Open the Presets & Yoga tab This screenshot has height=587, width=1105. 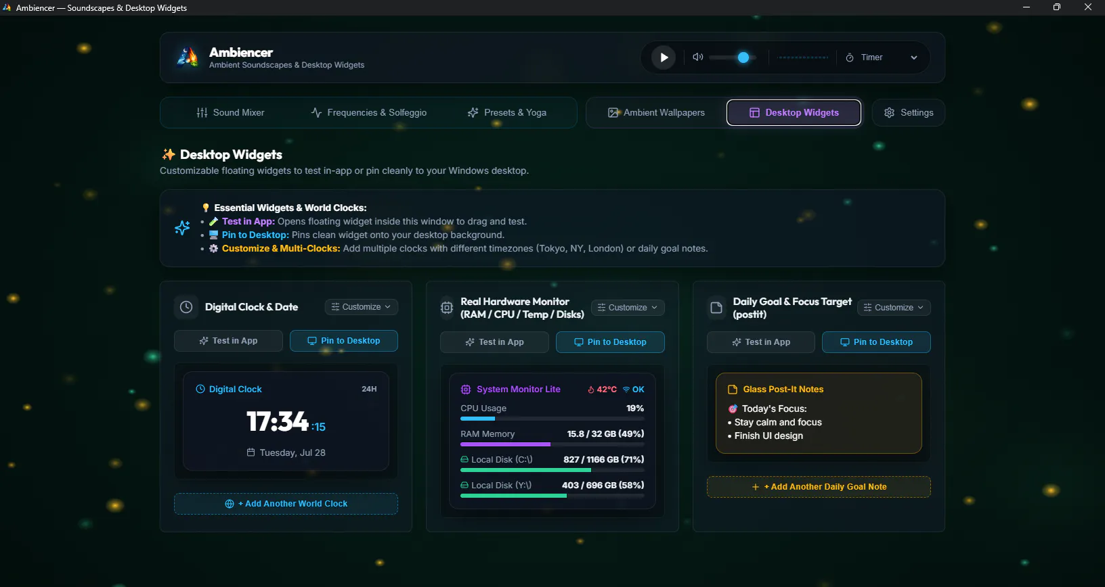point(507,112)
